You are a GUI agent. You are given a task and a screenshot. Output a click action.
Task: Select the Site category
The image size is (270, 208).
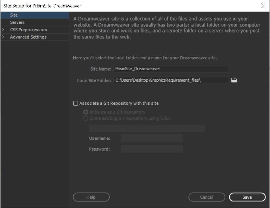pos(14,15)
